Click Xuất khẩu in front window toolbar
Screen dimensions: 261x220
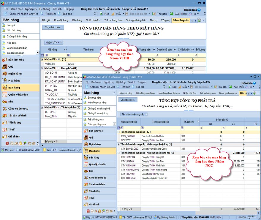[x=237, y=87]
